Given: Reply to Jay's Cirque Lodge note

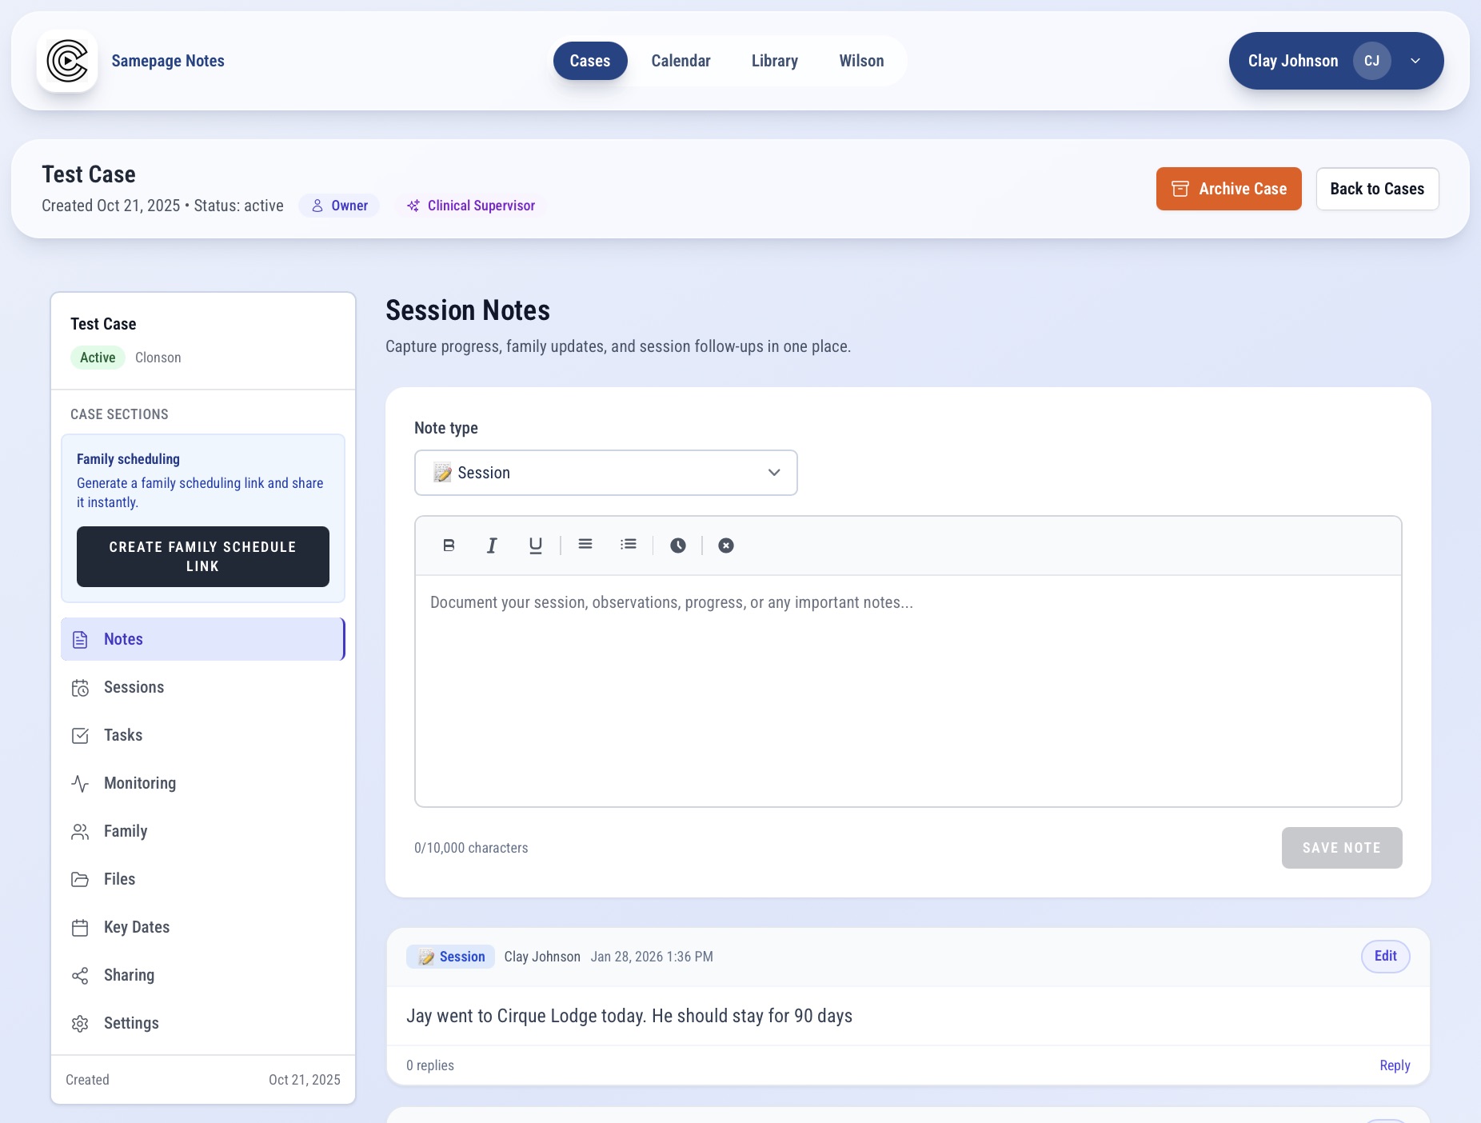Looking at the screenshot, I should tap(1395, 1065).
